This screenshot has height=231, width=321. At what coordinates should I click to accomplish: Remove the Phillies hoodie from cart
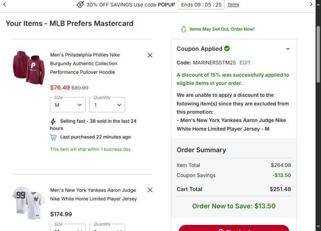pos(150,55)
